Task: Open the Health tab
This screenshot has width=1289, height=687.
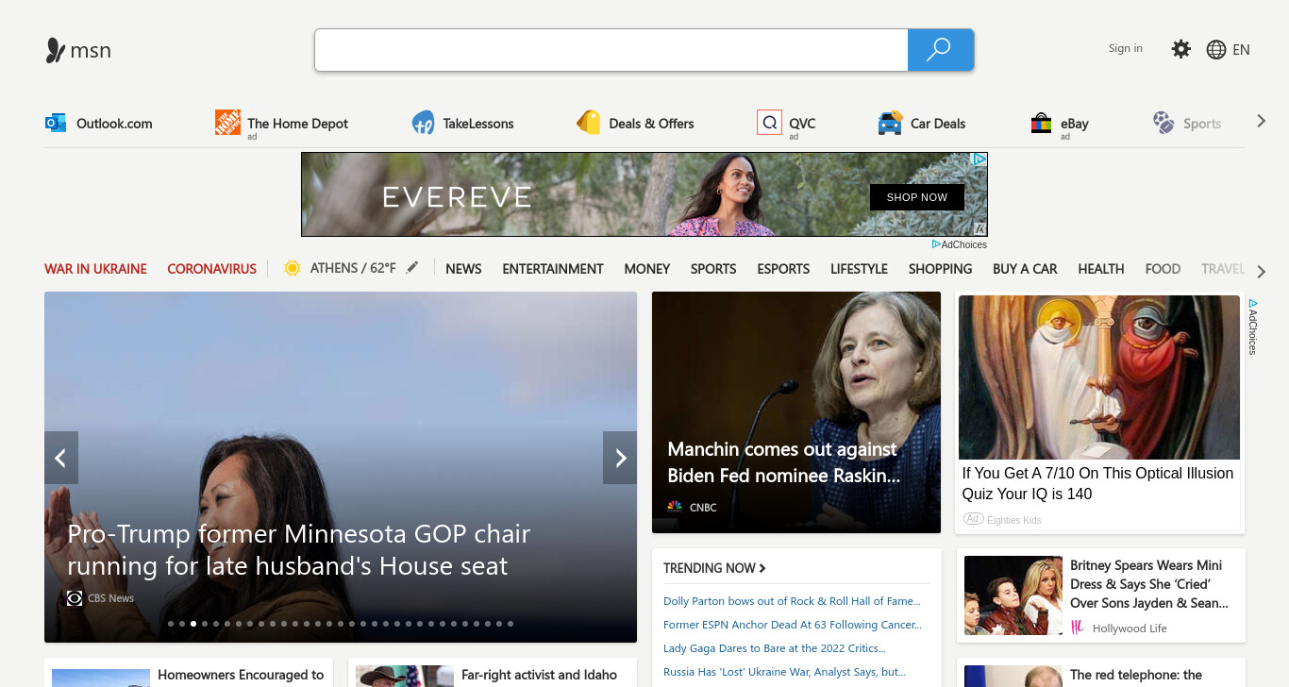Action: pos(1100,269)
